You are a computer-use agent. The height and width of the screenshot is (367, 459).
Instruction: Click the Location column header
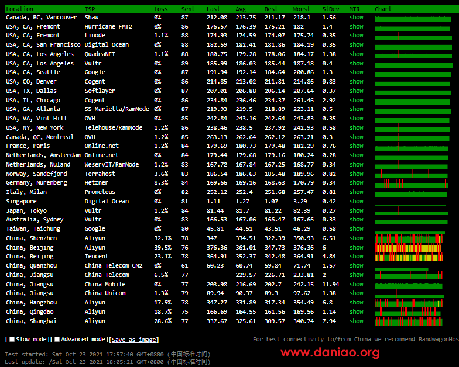coord(20,9)
